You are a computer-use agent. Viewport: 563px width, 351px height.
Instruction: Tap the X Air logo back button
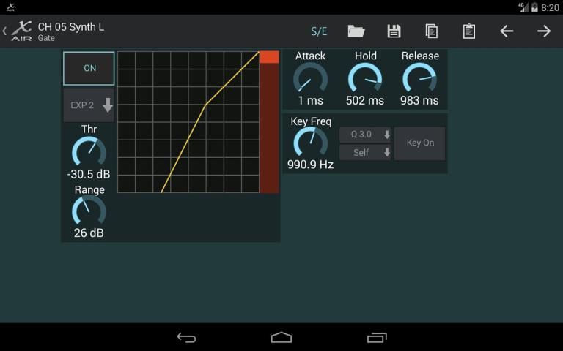19,31
